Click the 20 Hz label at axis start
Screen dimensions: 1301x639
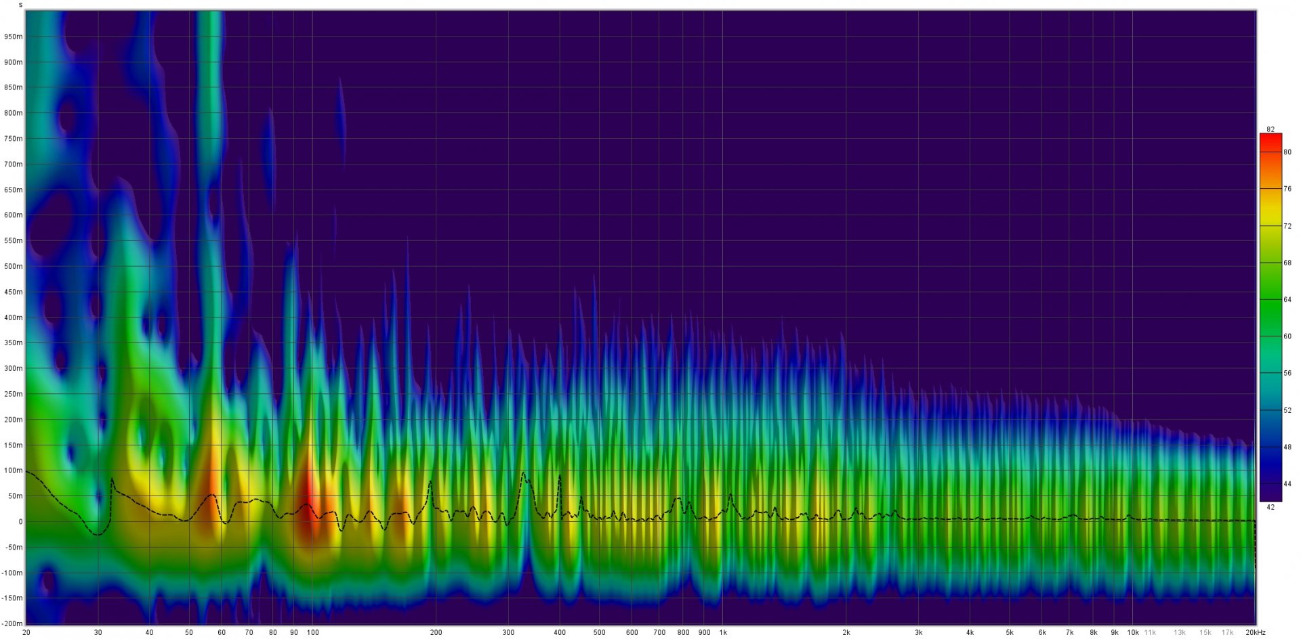(x=26, y=633)
